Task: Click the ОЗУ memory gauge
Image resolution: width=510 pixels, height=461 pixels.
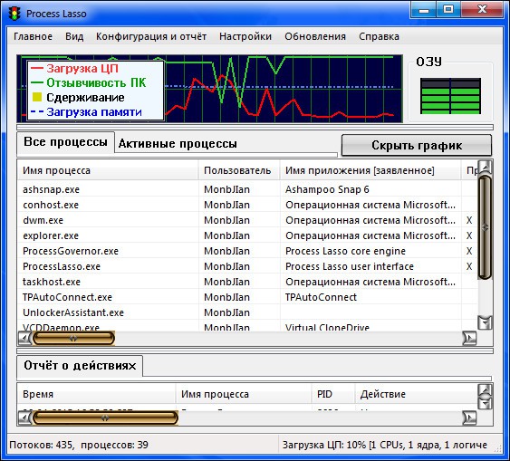Action: coord(450,96)
